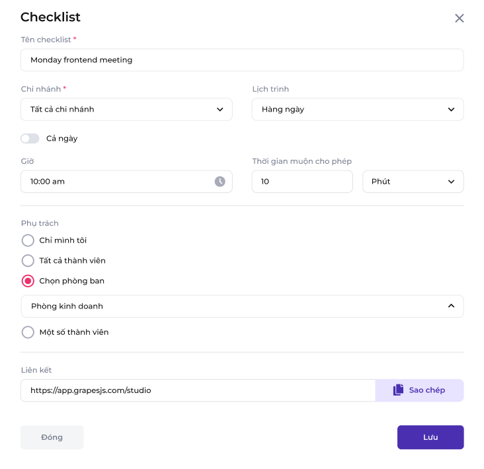Collapse Phòng kinh doanh list using up chevron
This screenshot has width=484, height=469.
coord(451,306)
